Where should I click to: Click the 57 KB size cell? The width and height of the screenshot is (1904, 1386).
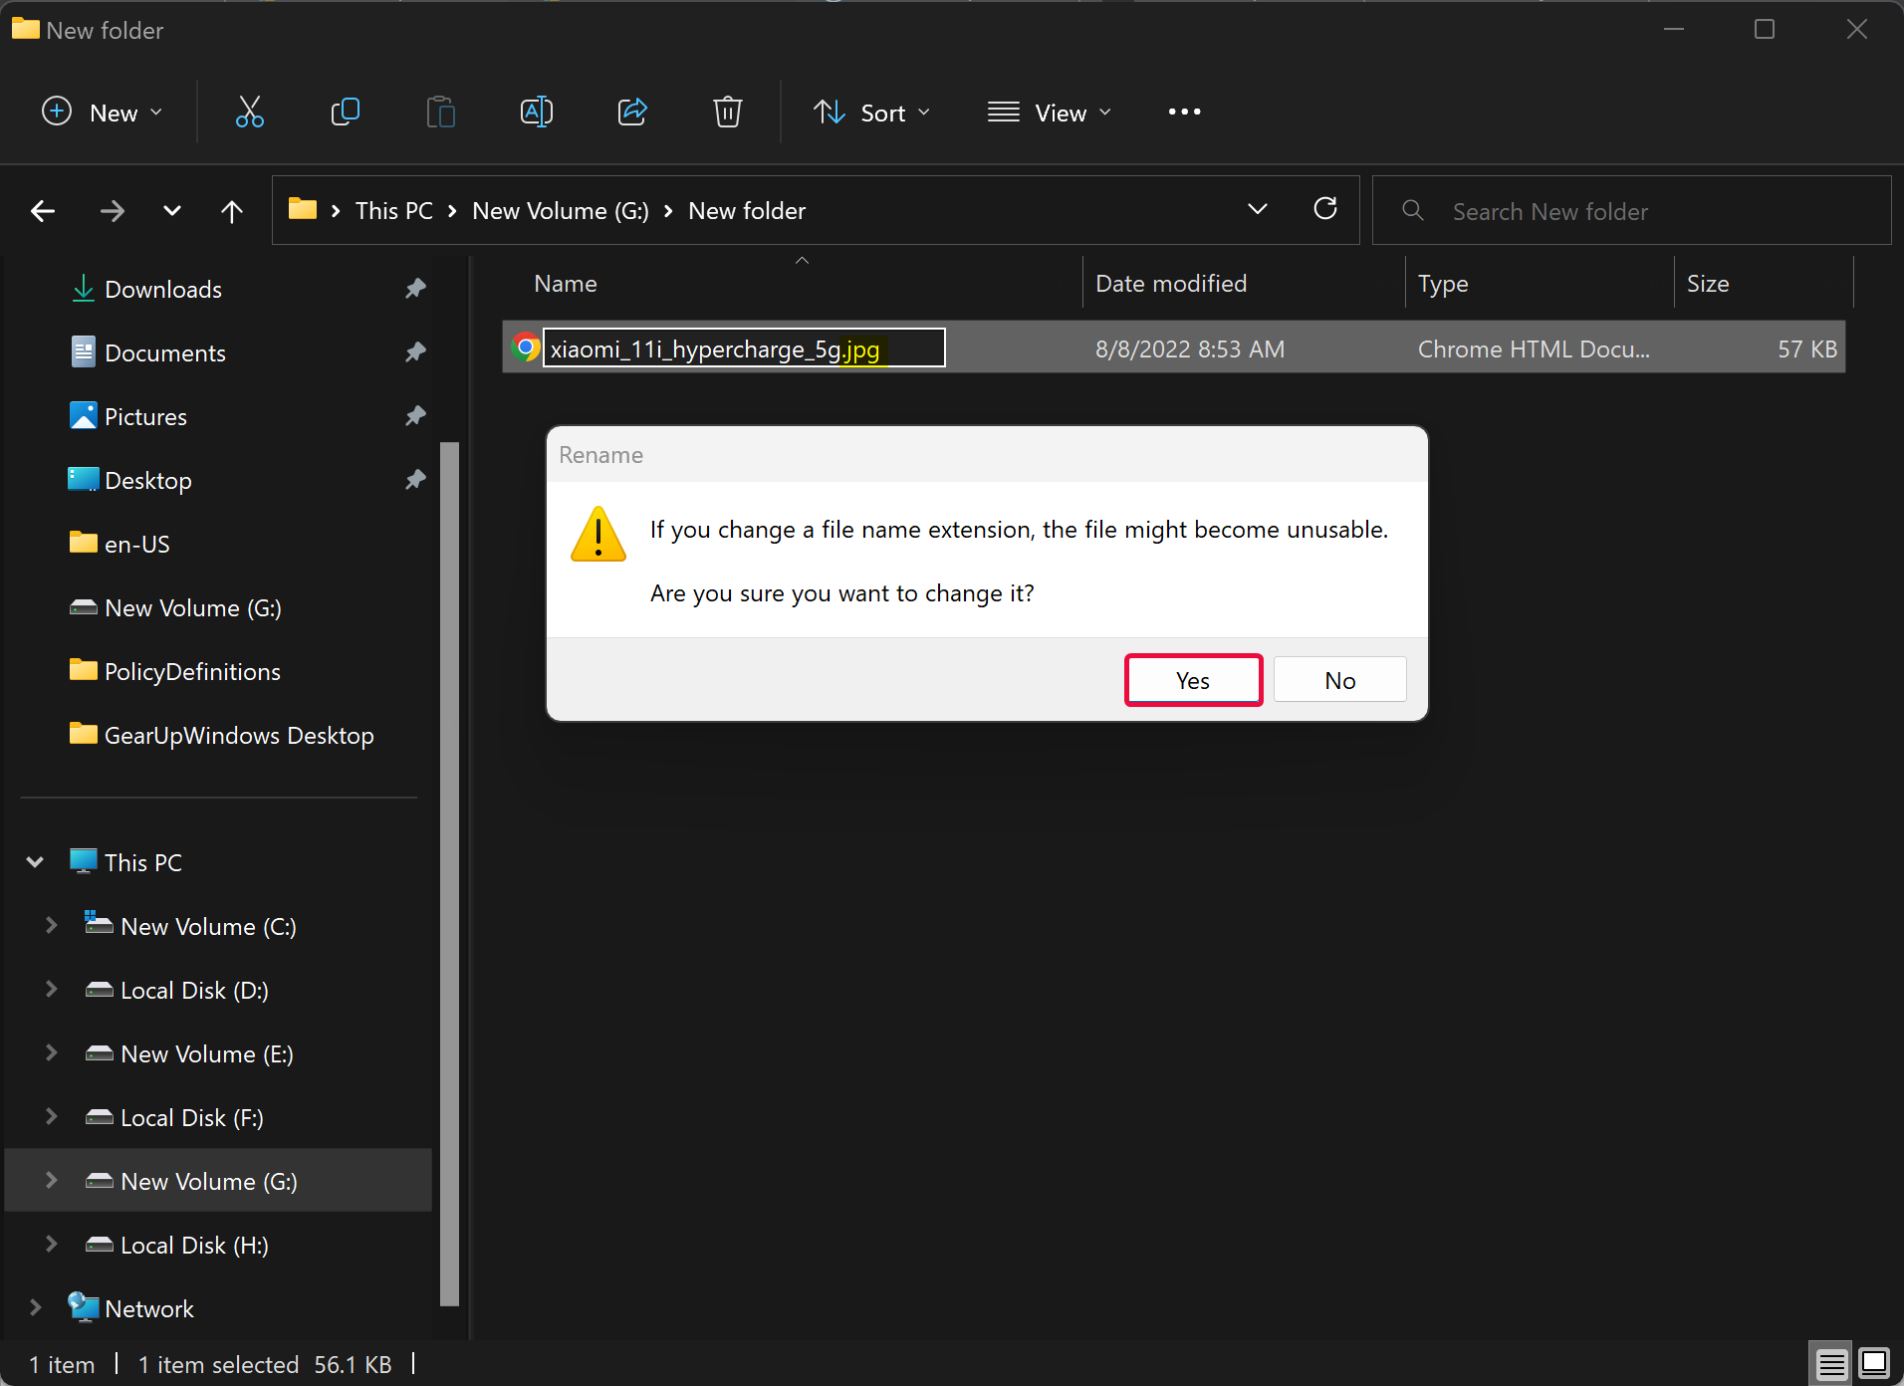[x=1807, y=348]
